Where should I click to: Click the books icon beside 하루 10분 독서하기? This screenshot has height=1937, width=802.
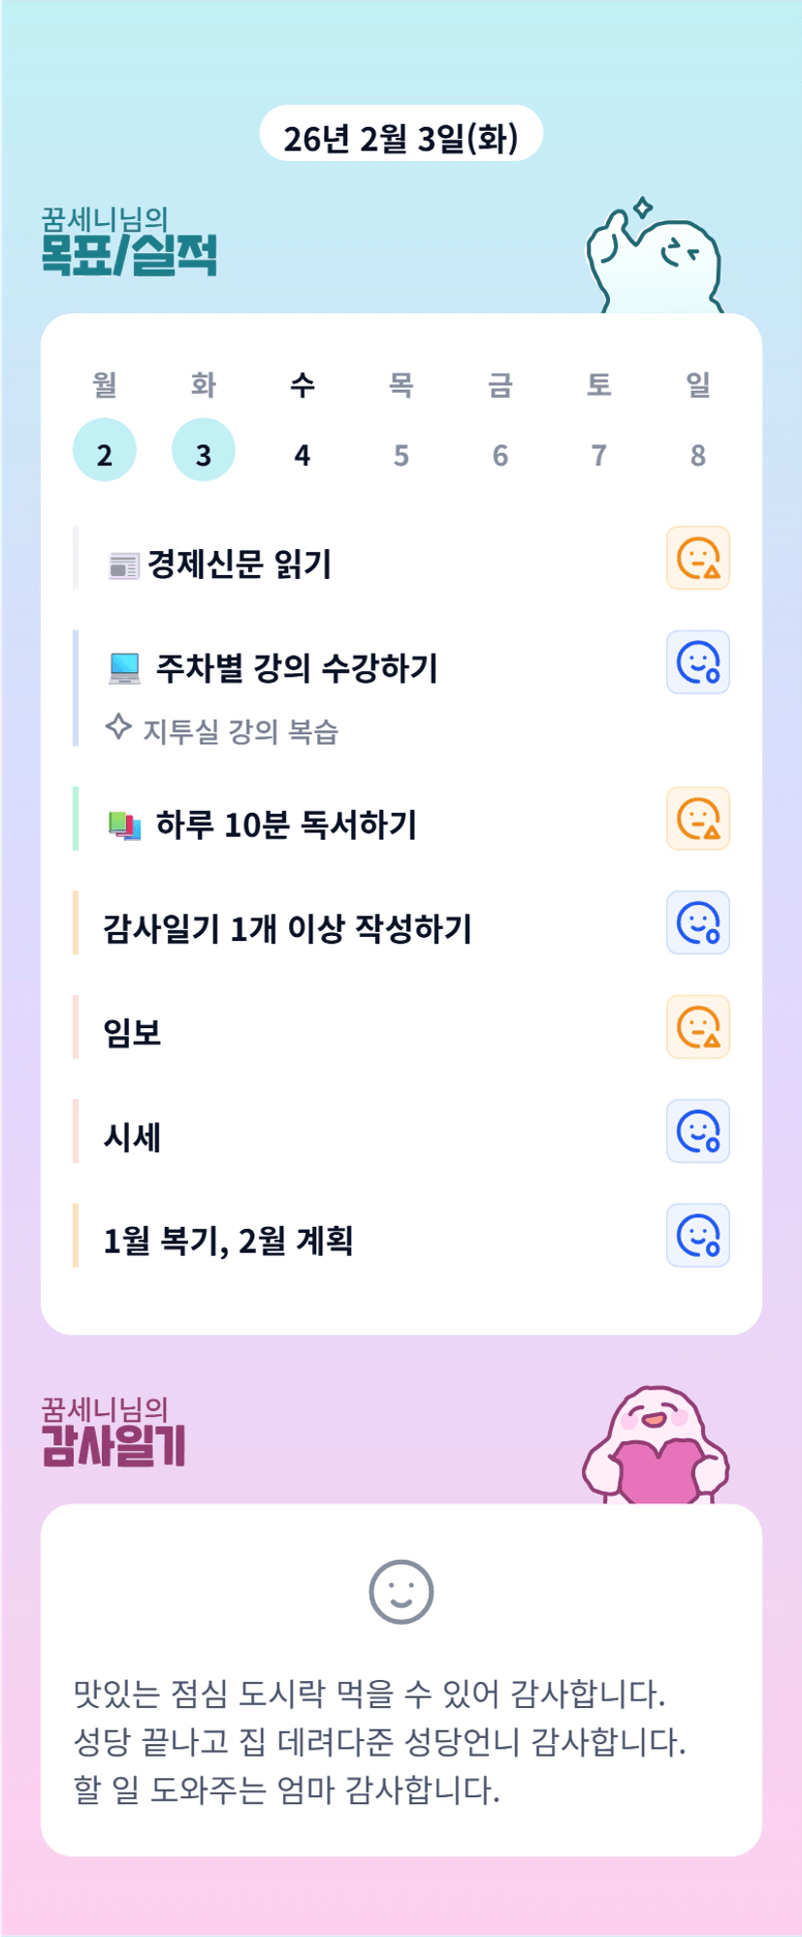pos(125,825)
